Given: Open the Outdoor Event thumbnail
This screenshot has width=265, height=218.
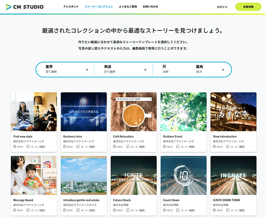Looking at the screenshot, I should click(x=183, y=112).
